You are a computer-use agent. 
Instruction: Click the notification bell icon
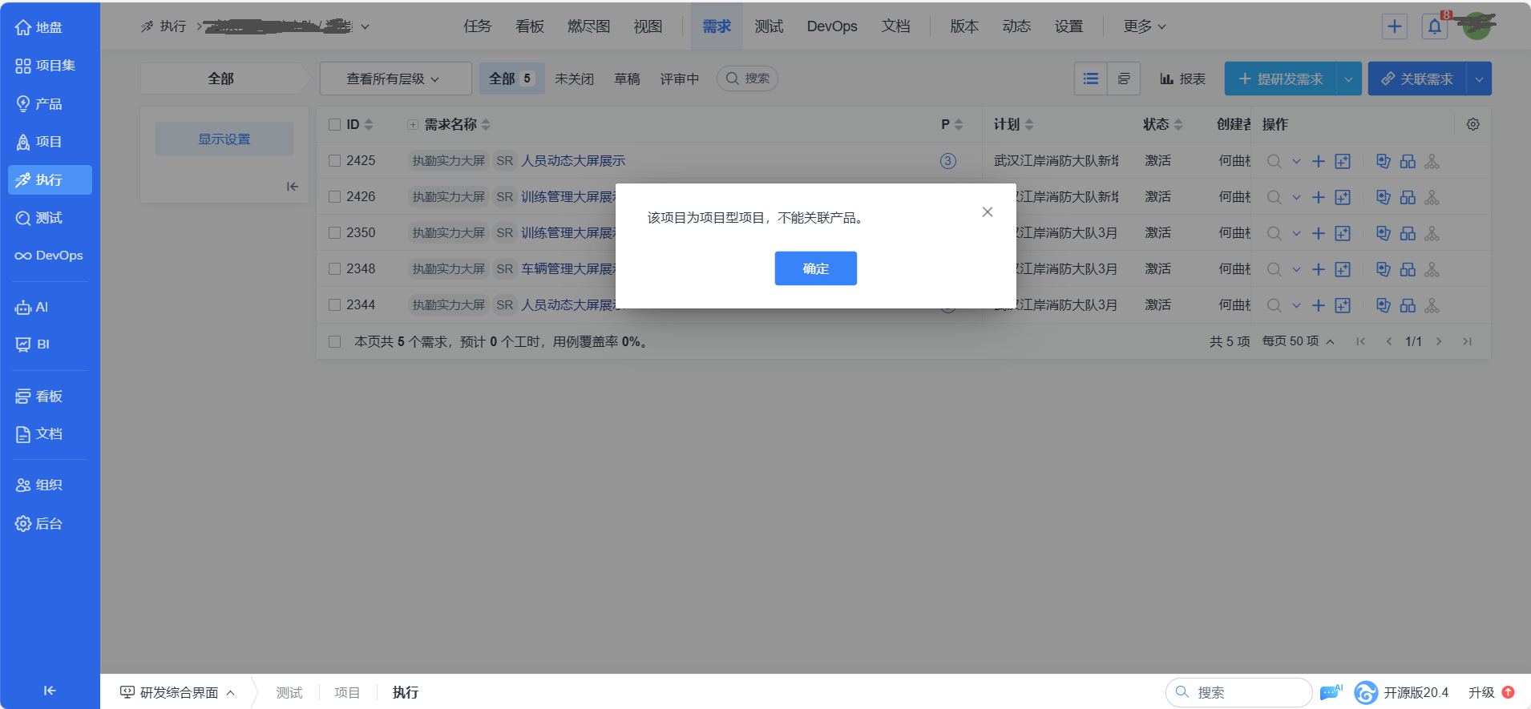coord(1434,26)
